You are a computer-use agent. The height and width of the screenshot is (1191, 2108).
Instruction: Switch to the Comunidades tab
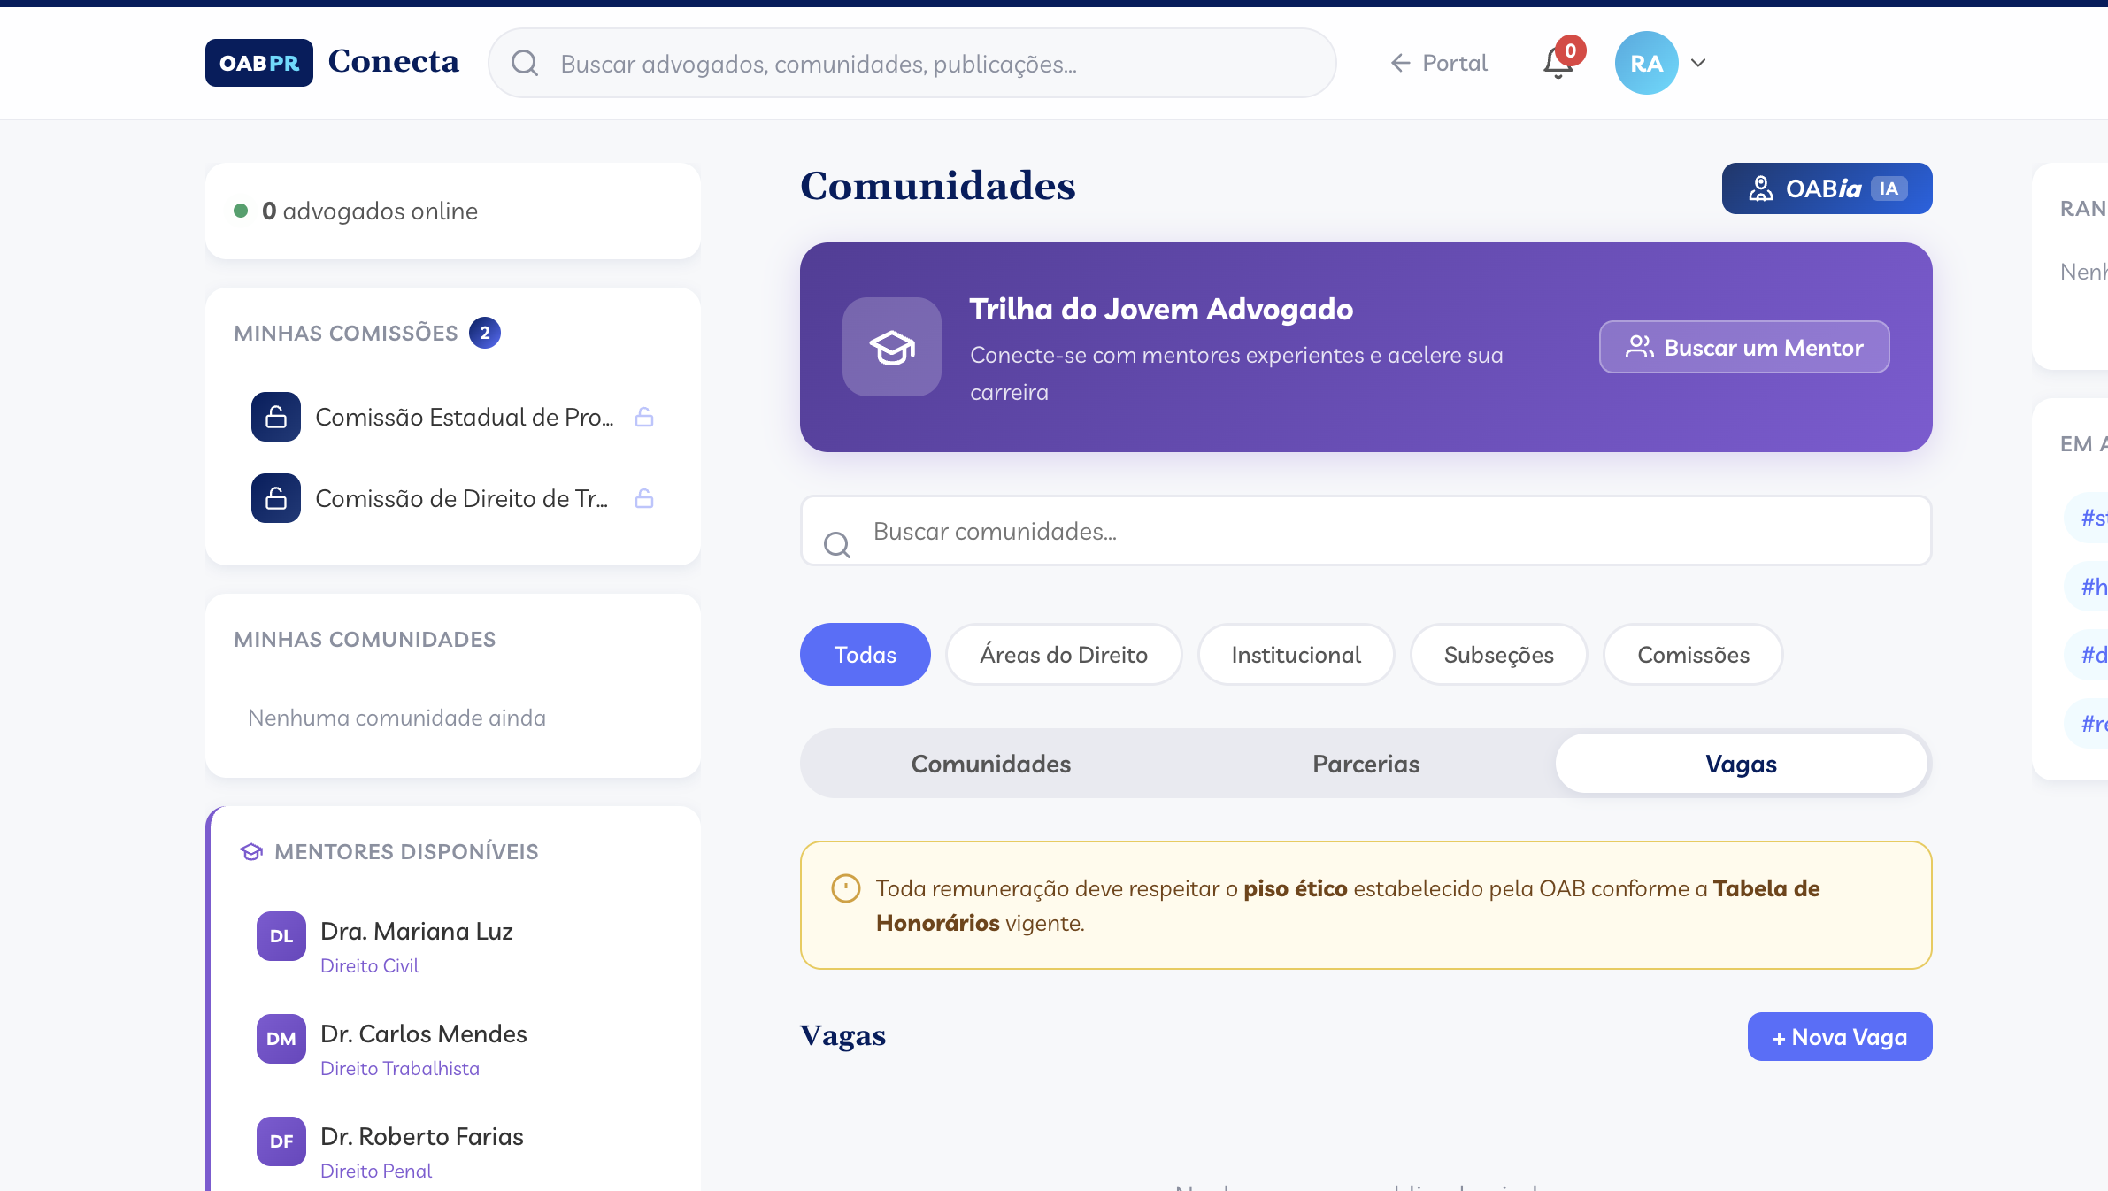[x=990, y=763]
